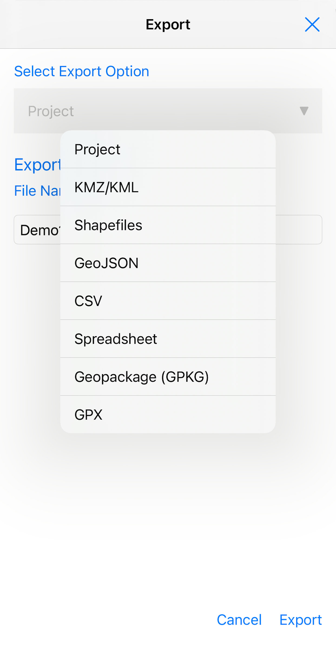
Task: Click the File Name label
Action: click(x=37, y=191)
